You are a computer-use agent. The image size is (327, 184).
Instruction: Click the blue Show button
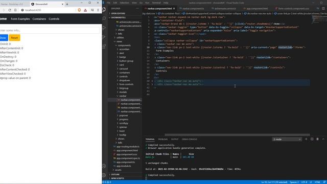click(4, 38)
